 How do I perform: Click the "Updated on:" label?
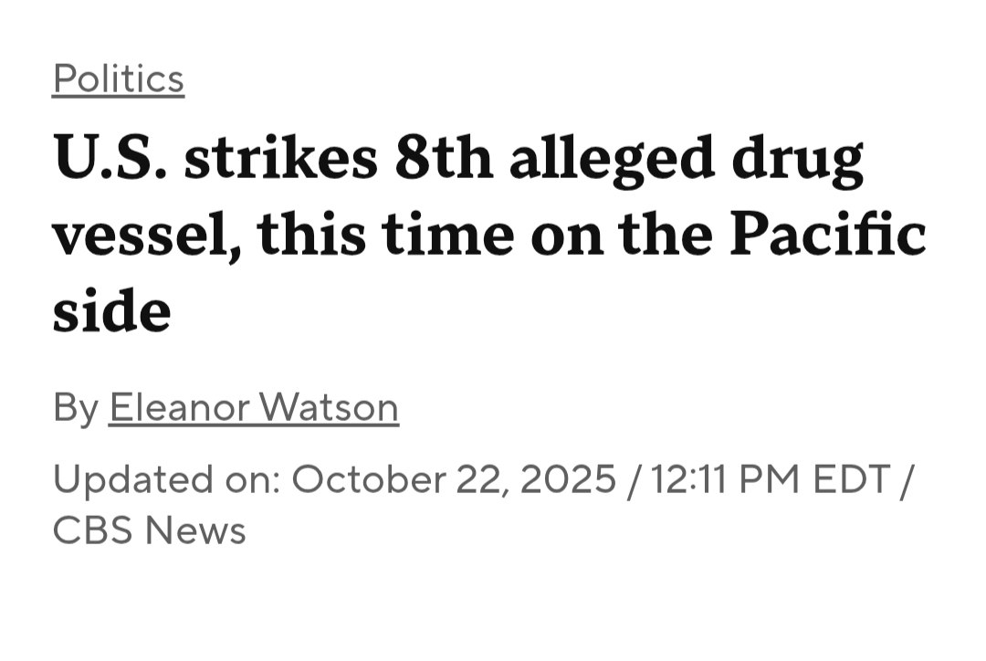point(167,479)
